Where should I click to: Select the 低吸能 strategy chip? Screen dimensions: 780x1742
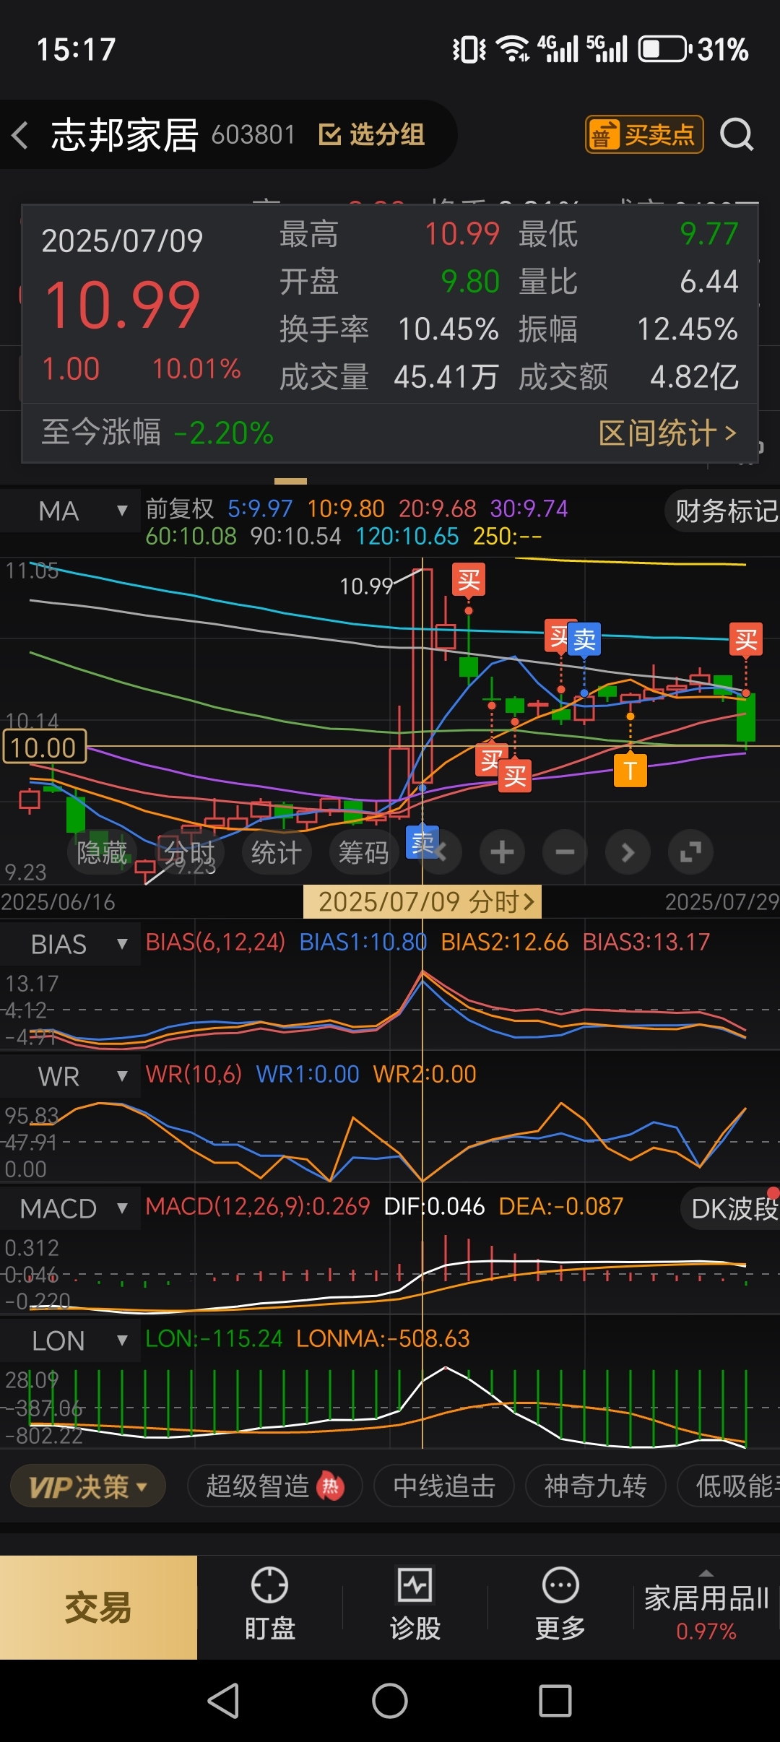(729, 1486)
